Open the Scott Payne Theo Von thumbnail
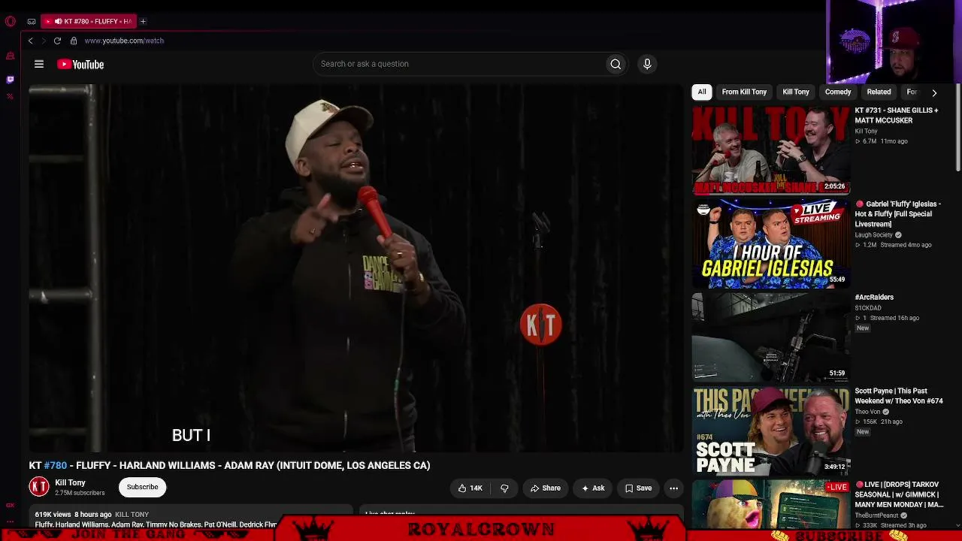The image size is (962, 541). click(770, 431)
